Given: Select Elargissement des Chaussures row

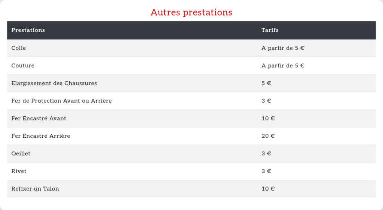Looking at the screenshot, I should (x=54, y=83).
